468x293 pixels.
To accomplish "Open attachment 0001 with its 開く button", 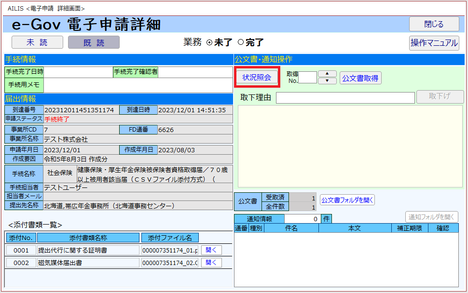I will coord(211,250).
